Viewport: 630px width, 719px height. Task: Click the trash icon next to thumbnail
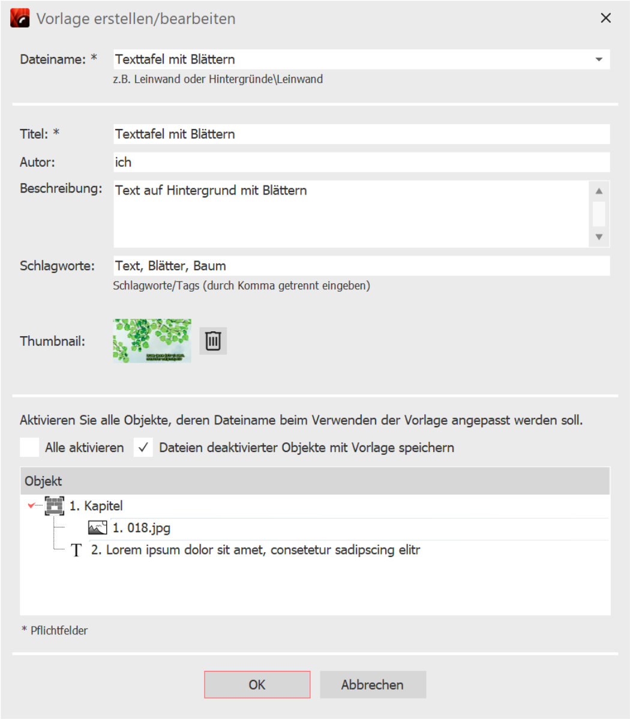(213, 341)
